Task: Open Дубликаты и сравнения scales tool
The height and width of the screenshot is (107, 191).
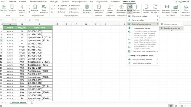Action: point(121,9)
